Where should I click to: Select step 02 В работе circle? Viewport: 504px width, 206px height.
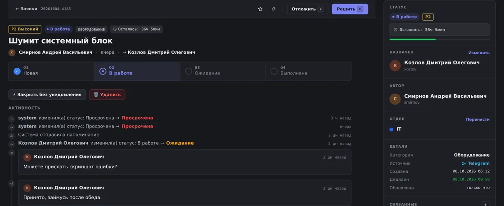click(103, 71)
